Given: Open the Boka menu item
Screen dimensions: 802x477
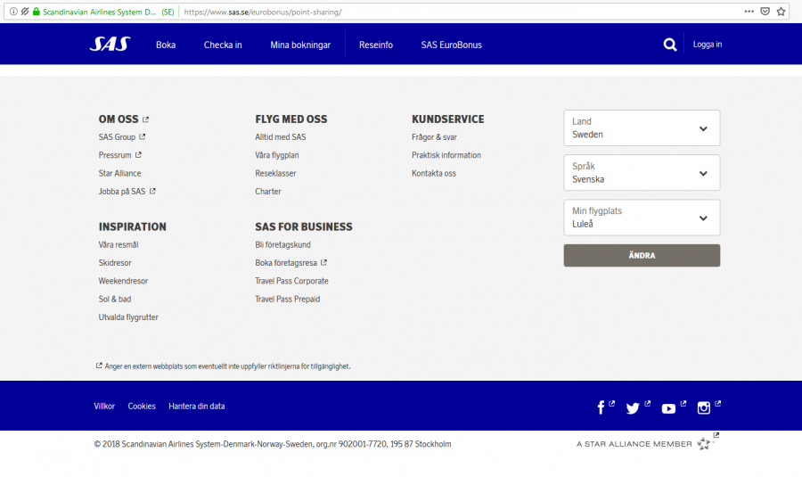Looking at the screenshot, I should 166,45.
